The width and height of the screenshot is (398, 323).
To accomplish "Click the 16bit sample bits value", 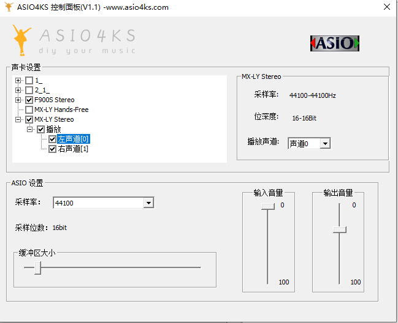I will tap(59, 228).
